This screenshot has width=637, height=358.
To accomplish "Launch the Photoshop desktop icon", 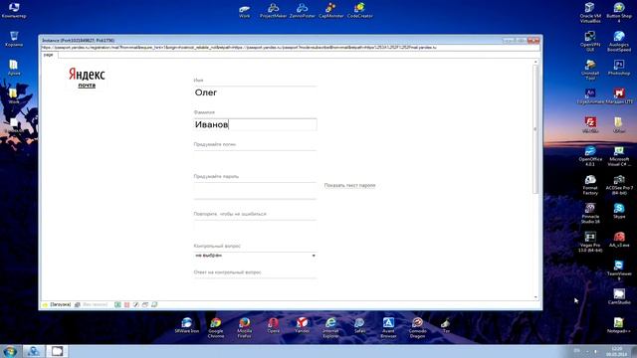I will (x=619, y=68).
